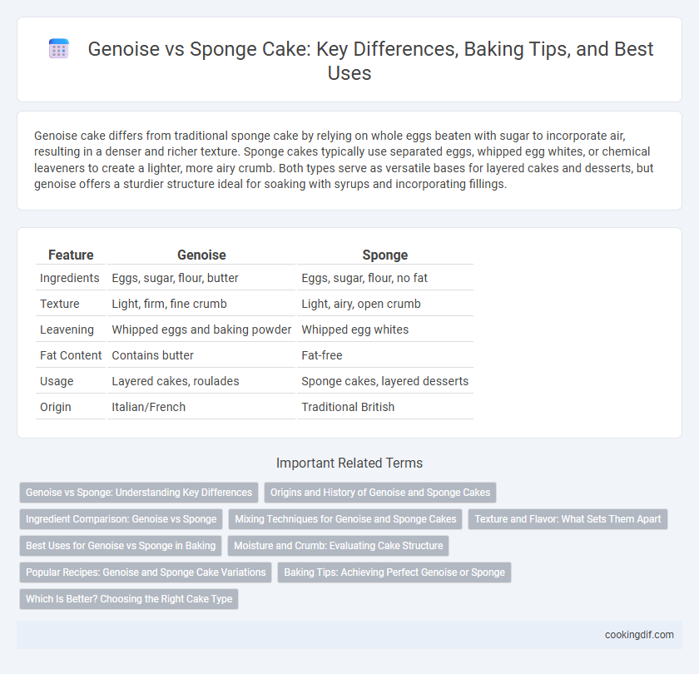The image size is (699, 674).
Task: Open Which Is Better? Choosing the Right Cake Type
Action: 129,599
